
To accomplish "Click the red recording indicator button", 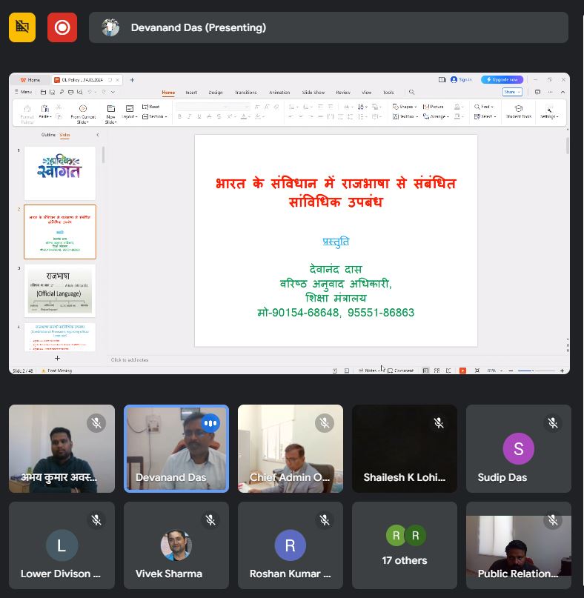I will [62, 27].
